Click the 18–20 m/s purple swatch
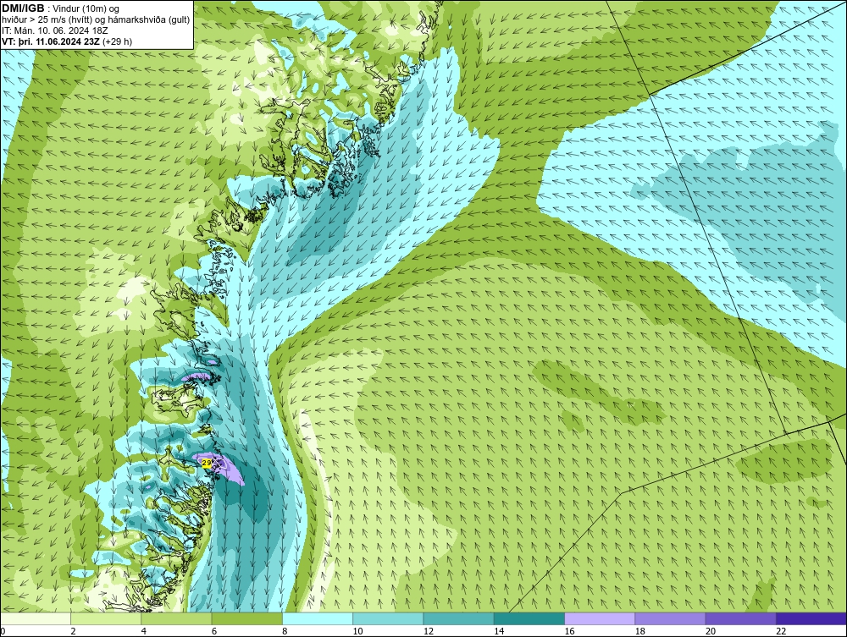Image resolution: width=847 pixels, height=637 pixels. (670, 618)
